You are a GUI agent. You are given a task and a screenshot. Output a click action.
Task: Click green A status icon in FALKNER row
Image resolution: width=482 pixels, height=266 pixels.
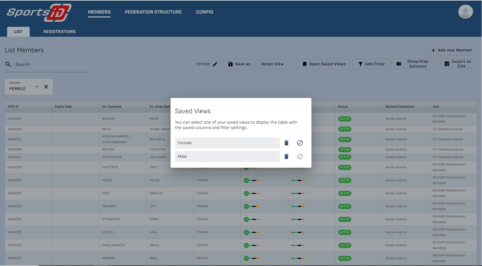[246, 206]
